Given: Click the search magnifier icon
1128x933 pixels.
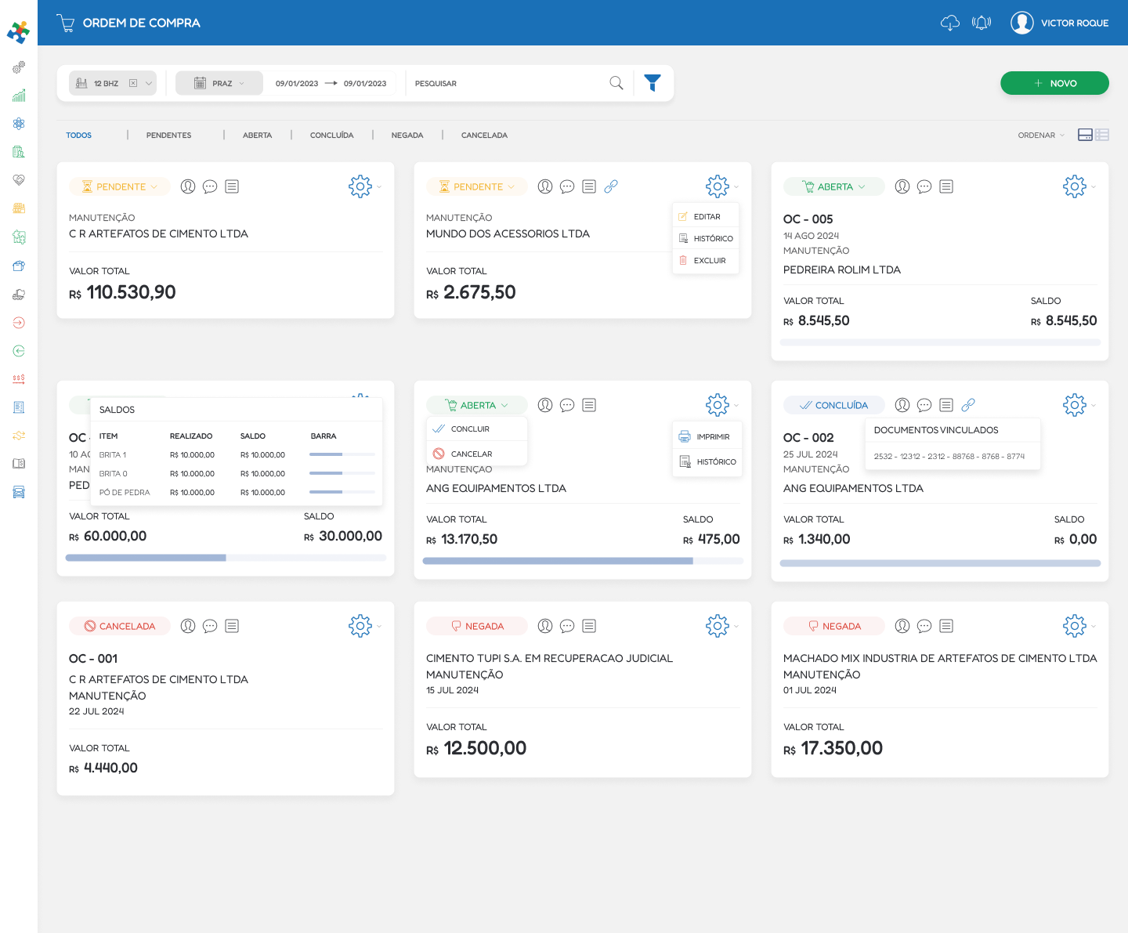Looking at the screenshot, I should pyautogui.click(x=616, y=83).
